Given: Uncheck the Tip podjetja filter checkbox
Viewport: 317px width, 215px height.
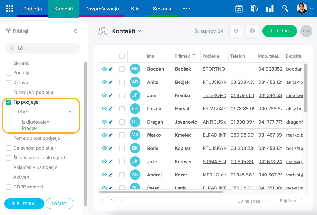Looking at the screenshot, I should 9,102.
